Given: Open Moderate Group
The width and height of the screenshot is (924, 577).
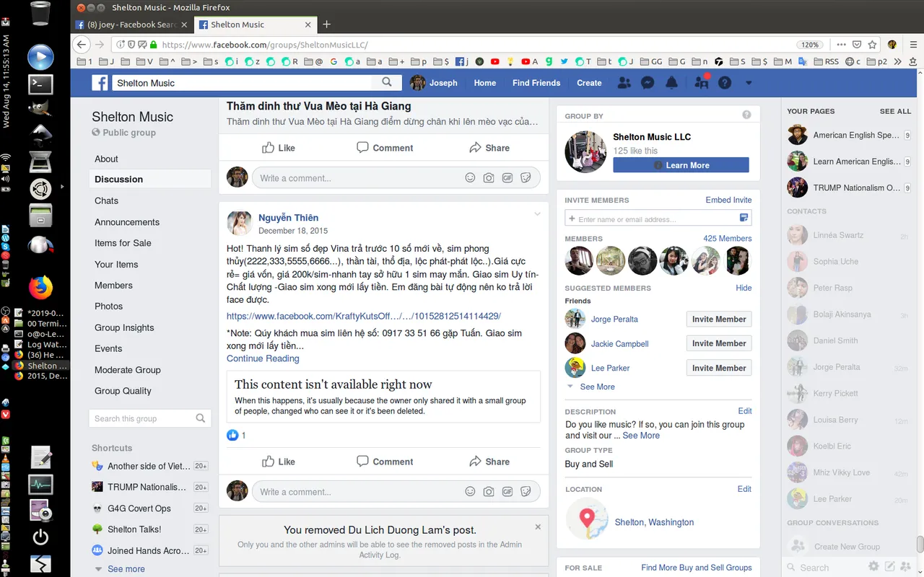Looking at the screenshot, I should pyautogui.click(x=128, y=370).
